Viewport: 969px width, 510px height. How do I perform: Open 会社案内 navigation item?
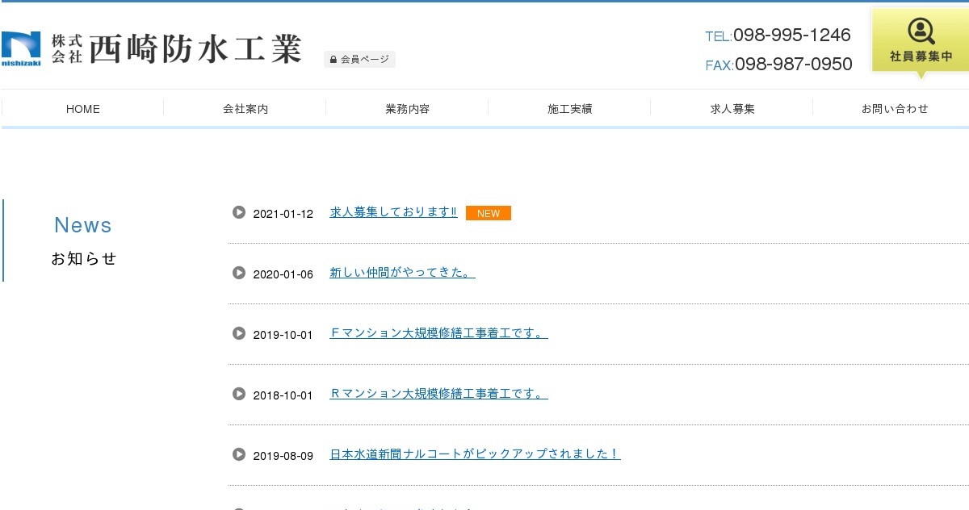(245, 109)
